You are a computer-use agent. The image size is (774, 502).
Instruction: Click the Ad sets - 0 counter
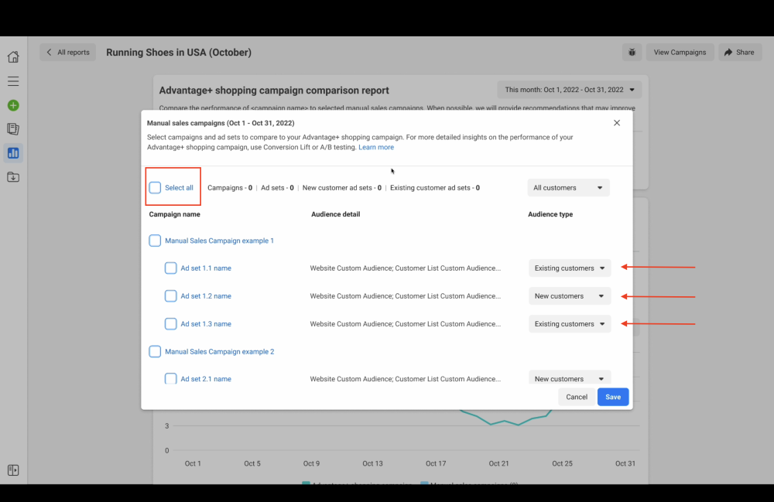coord(277,188)
